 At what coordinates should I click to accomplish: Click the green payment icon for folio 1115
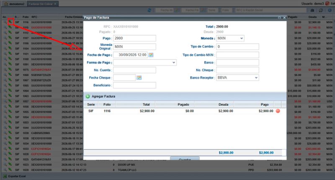pos(10,27)
